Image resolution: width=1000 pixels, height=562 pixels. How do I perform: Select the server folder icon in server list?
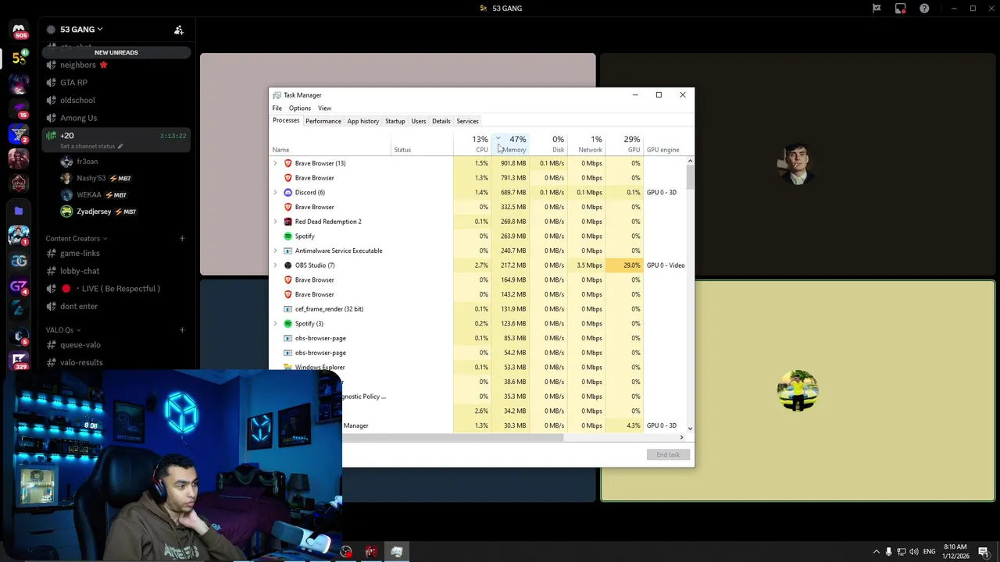click(19, 211)
